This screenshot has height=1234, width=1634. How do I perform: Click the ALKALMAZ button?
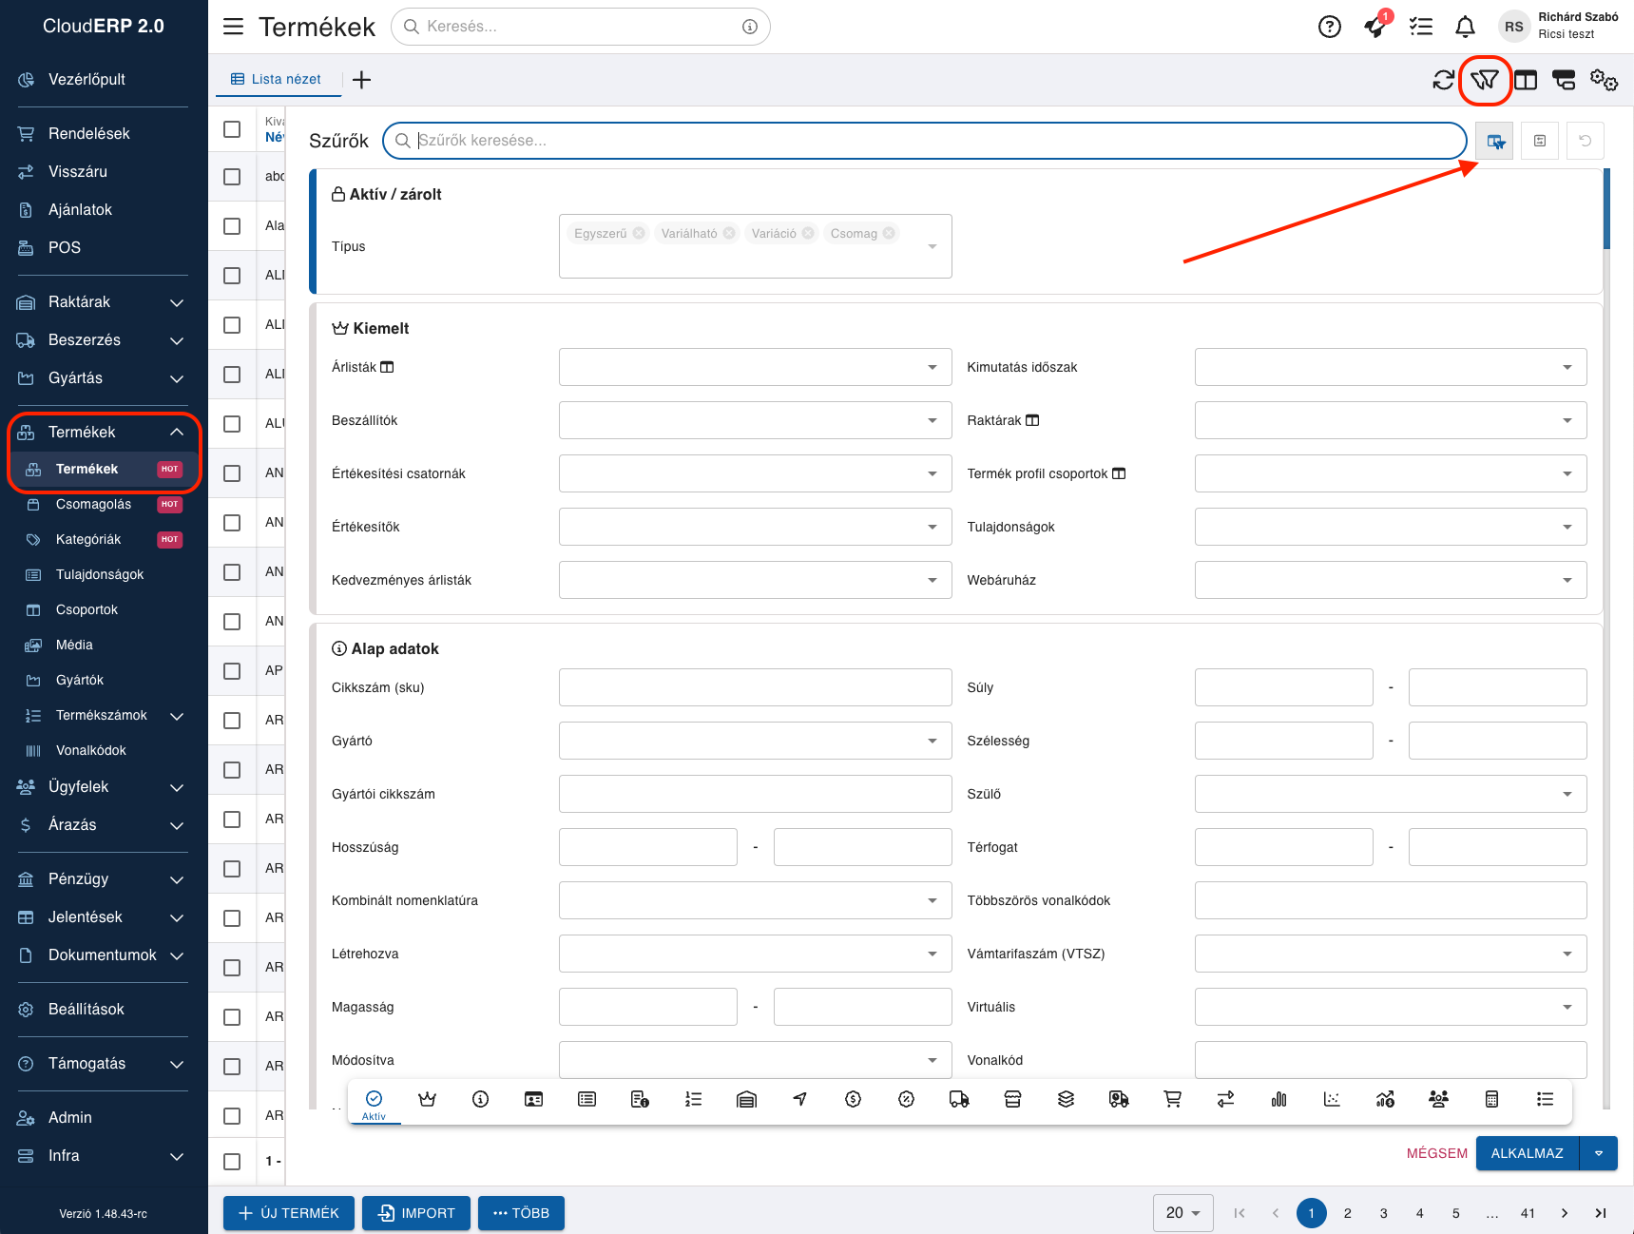(1528, 1154)
